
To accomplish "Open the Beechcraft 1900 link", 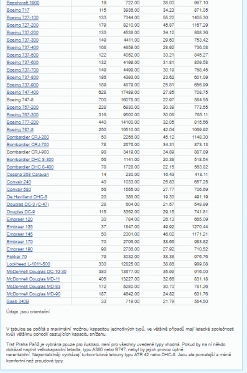I will [x=23, y=3].
